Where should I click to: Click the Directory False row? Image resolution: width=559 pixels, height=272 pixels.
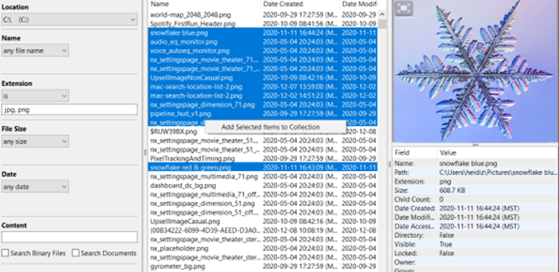pyautogui.click(x=475, y=236)
